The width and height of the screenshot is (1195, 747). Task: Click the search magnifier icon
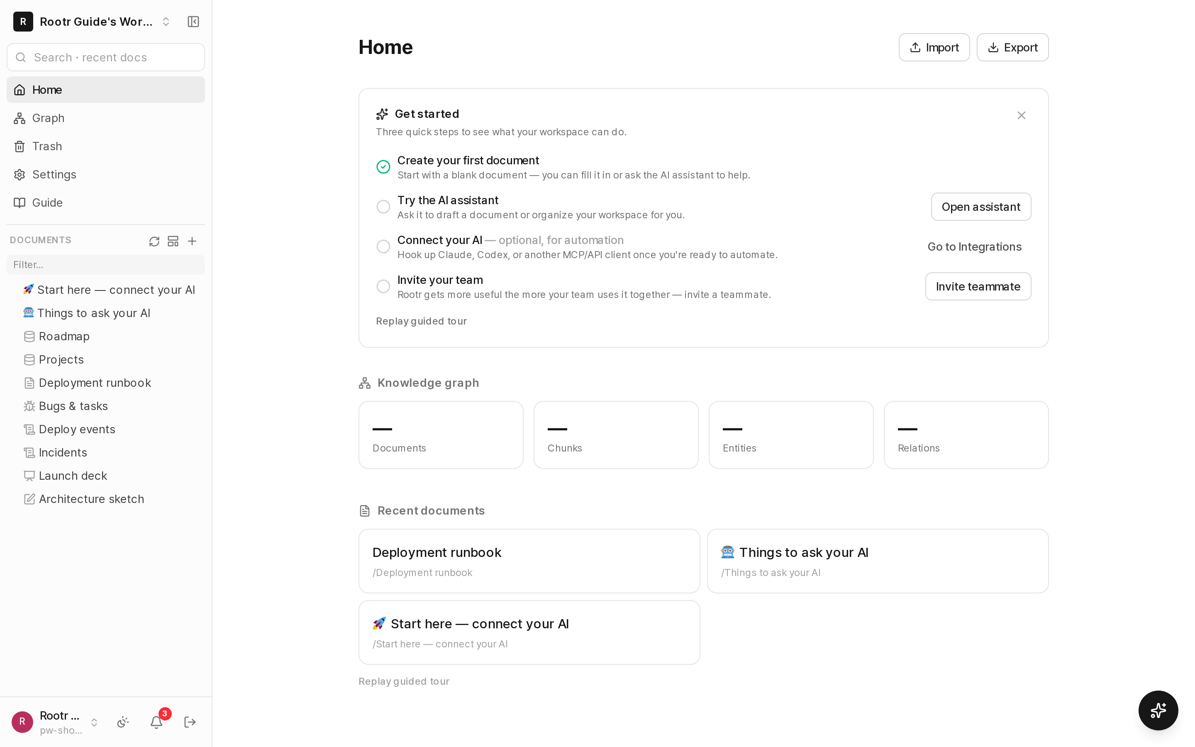(x=21, y=57)
